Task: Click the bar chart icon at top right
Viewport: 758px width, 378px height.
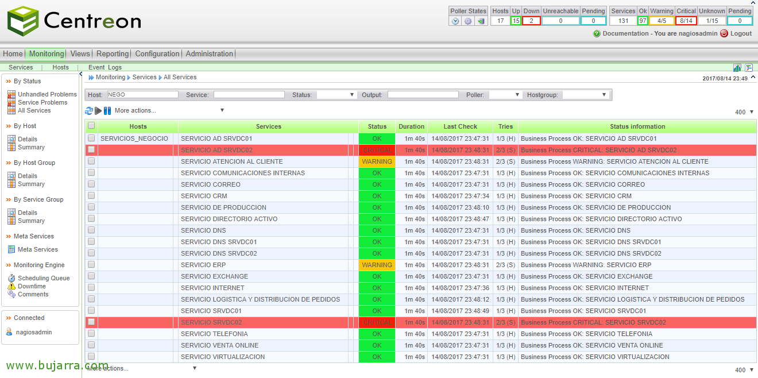Action: point(737,68)
